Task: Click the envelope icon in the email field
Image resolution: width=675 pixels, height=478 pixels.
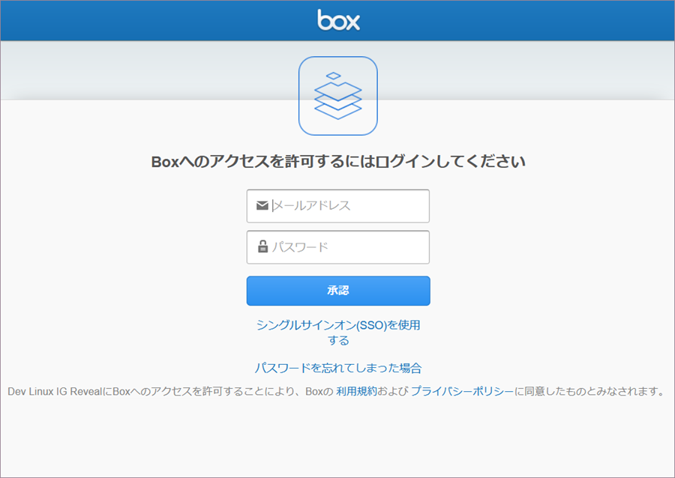Action: pyautogui.click(x=262, y=205)
